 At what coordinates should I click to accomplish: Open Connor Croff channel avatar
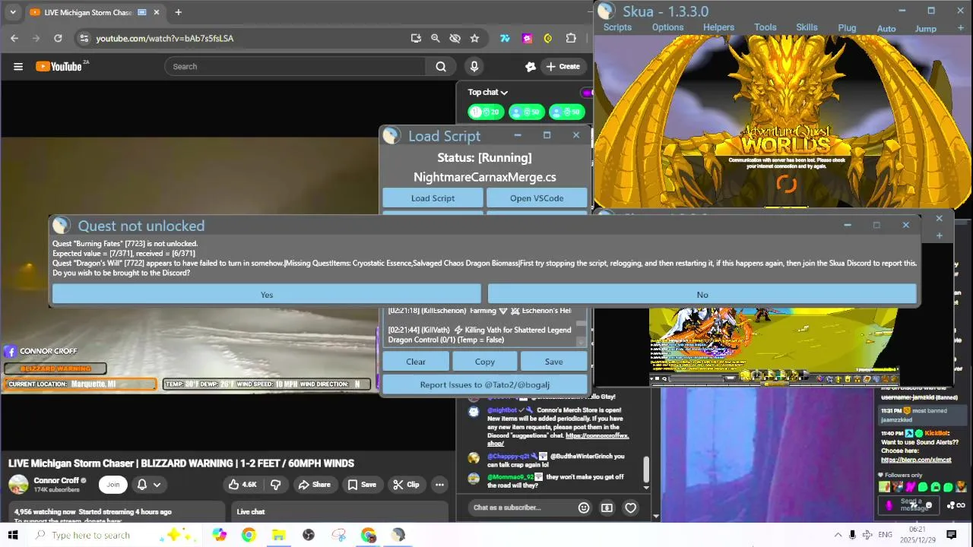pyautogui.click(x=18, y=484)
